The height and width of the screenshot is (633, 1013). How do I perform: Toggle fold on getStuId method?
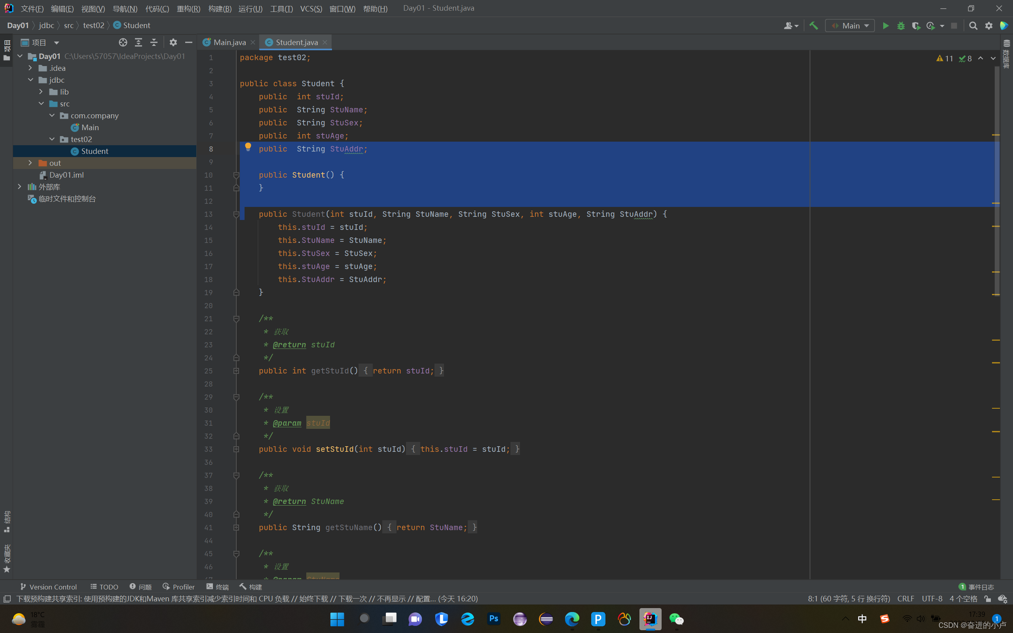pyautogui.click(x=236, y=371)
